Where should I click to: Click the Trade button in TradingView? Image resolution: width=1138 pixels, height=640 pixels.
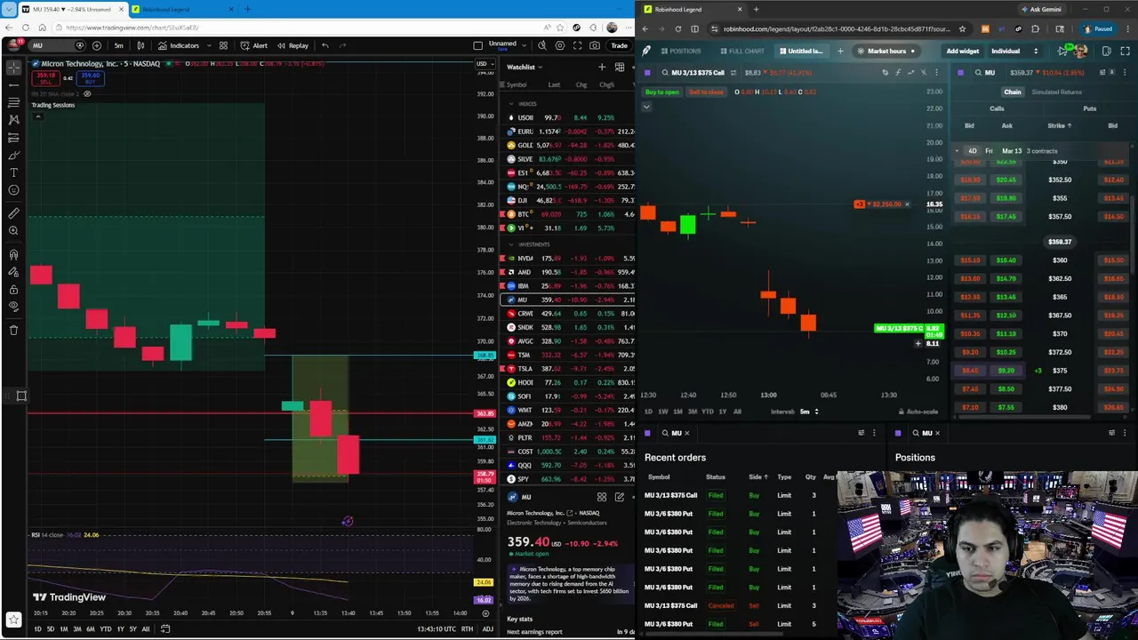[x=619, y=45]
